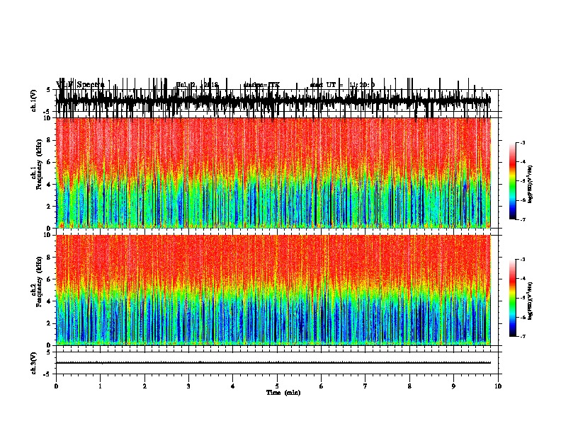Click the '6' time-axis tick label

click(x=321, y=386)
